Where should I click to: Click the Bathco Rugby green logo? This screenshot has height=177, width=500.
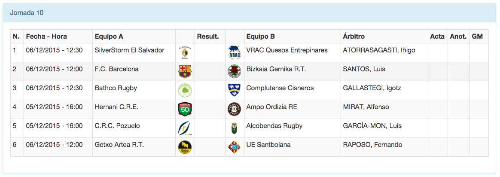point(185,90)
